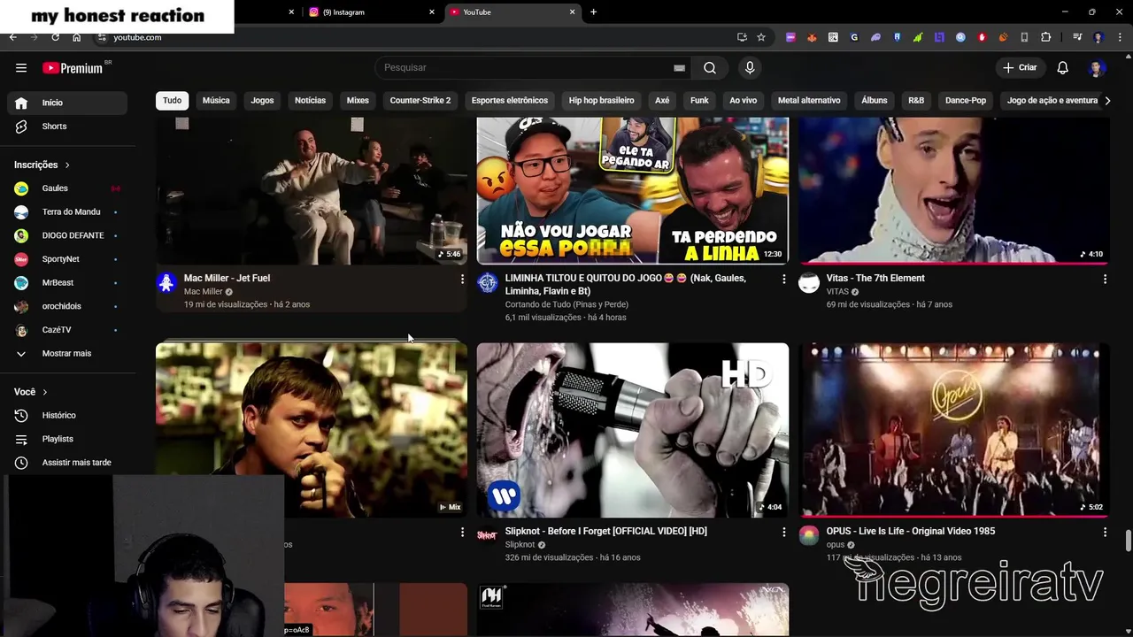Screen dimensions: 1133x637
Task: Open Histórico in sidebar
Action: click(x=67, y=416)
